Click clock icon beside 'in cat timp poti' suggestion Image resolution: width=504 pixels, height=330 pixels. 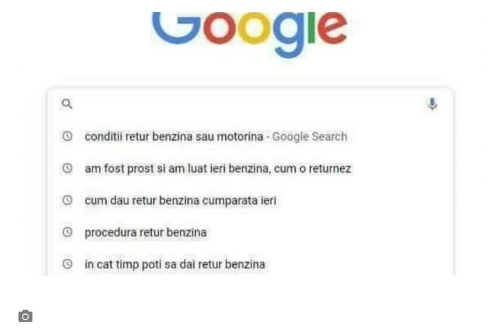tap(67, 264)
